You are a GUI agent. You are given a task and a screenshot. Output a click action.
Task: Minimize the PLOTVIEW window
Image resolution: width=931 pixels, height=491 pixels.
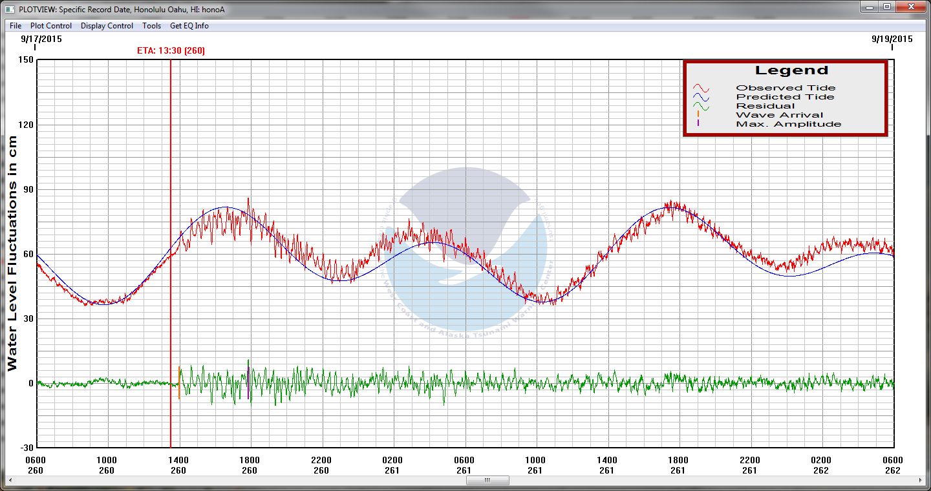point(869,7)
